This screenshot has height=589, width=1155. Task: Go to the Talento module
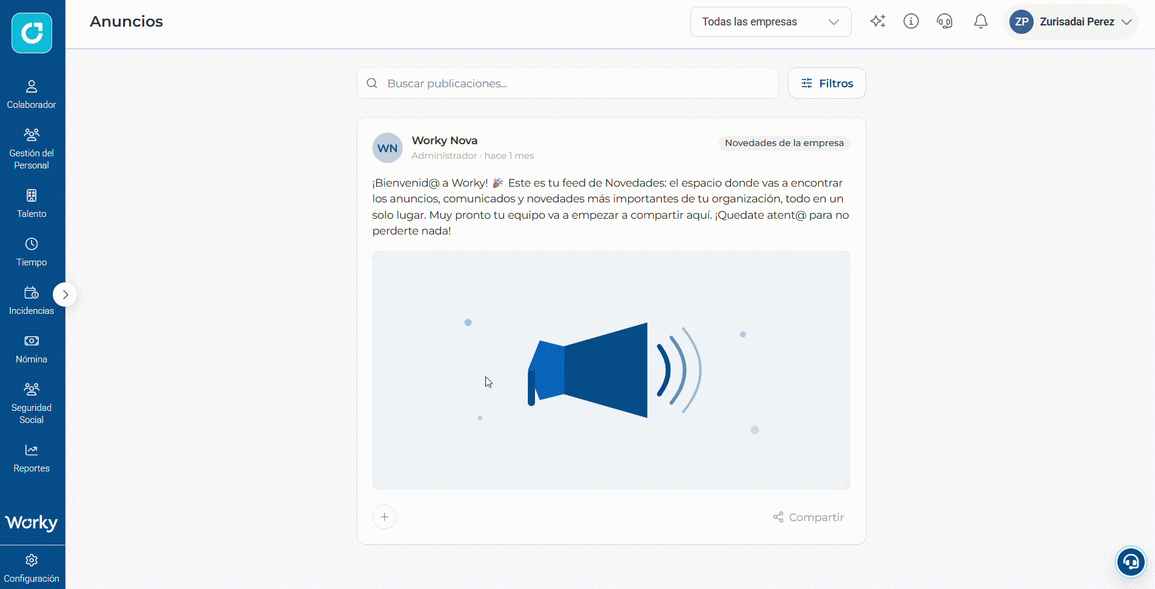(32, 204)
